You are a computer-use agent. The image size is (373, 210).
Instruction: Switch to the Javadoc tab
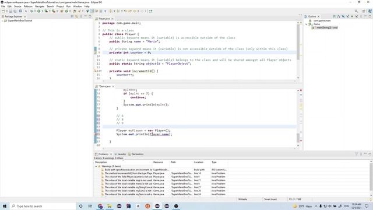(121, 154)
